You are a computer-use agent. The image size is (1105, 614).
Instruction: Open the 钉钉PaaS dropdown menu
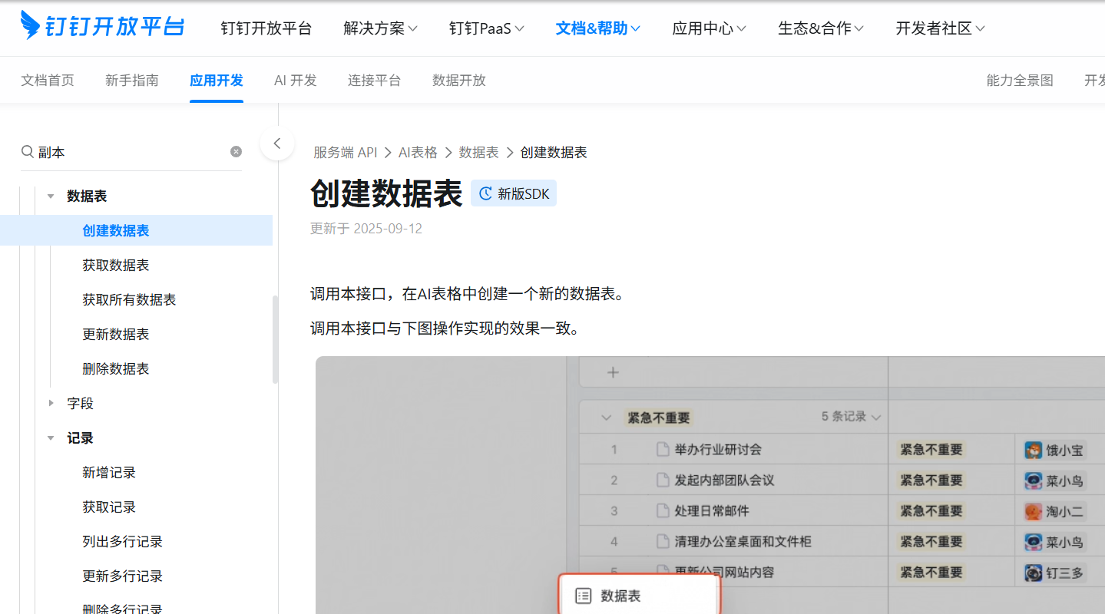486,28
